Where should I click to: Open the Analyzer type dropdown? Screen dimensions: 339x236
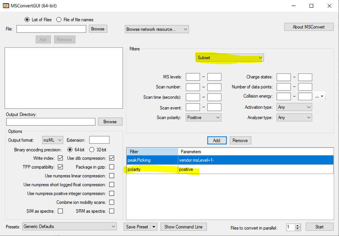coord(294,117)
